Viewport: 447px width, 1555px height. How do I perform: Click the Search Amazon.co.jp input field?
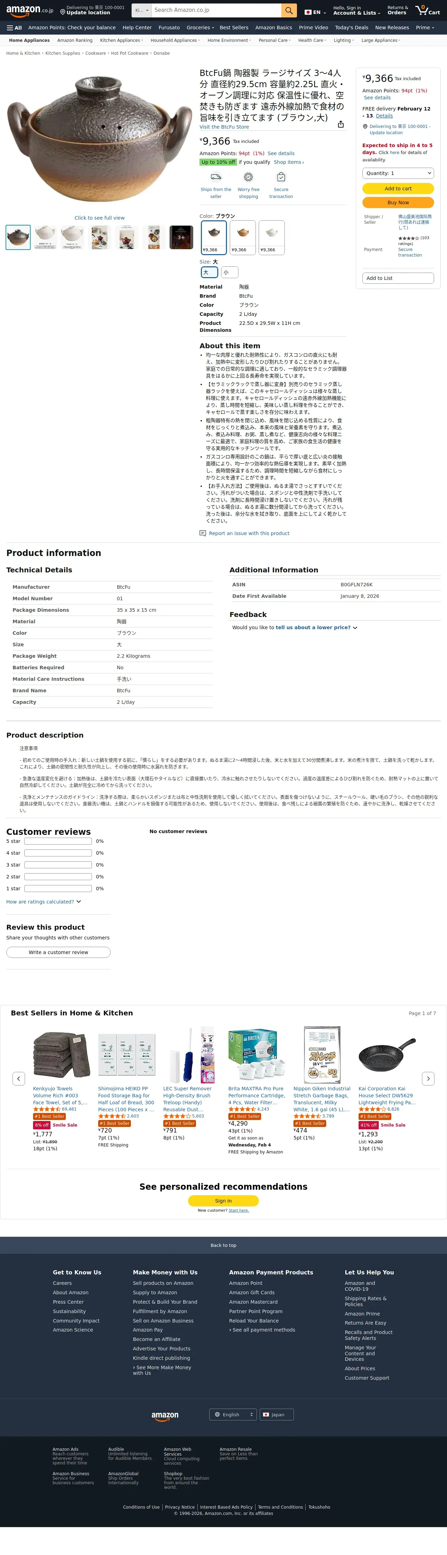coord(216,10)
